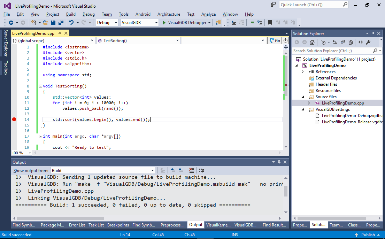Toggle a bookmark with the bookmark icon

click(270, 23)
